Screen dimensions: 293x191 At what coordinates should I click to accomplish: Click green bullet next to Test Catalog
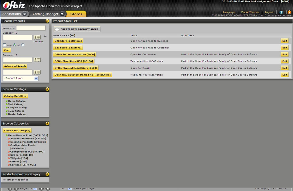click(7, 104)
